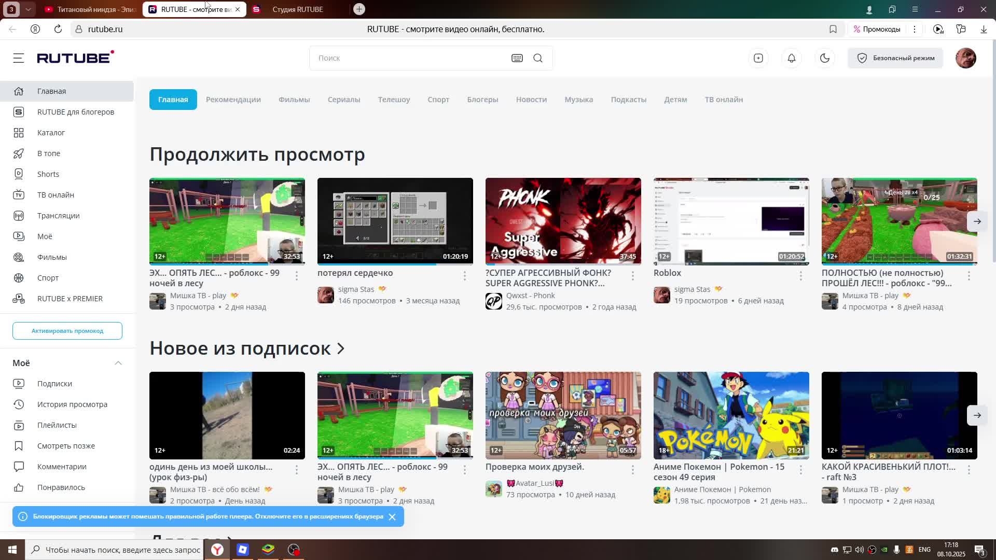Click the user profile avatar

965,58
